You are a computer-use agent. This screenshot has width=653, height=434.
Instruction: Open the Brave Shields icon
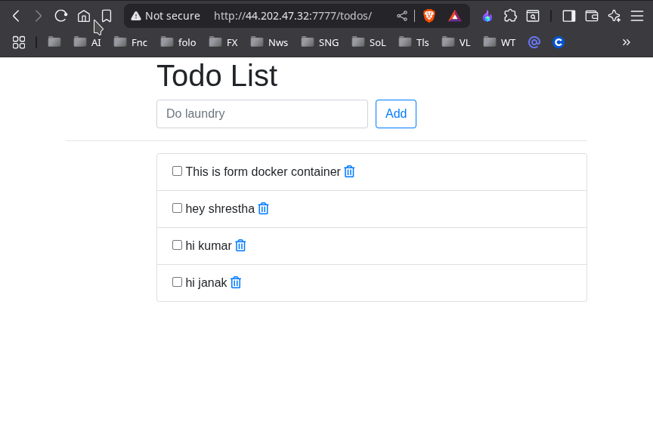(429, 16)
